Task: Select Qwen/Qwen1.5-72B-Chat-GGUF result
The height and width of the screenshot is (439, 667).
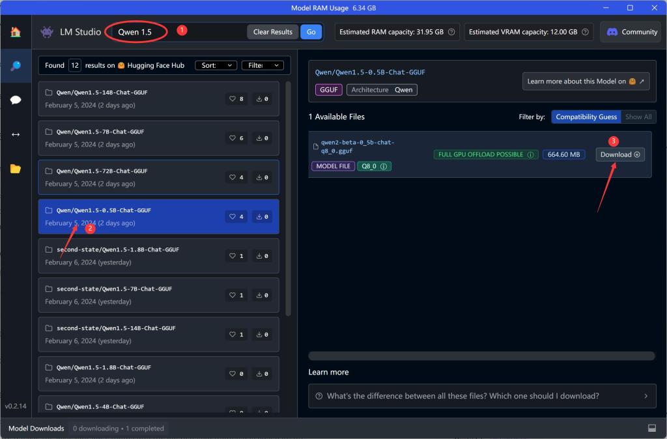Action: (x=159, y=177)
